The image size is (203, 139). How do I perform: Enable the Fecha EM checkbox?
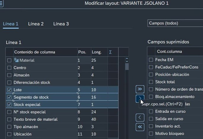point(151,60)
